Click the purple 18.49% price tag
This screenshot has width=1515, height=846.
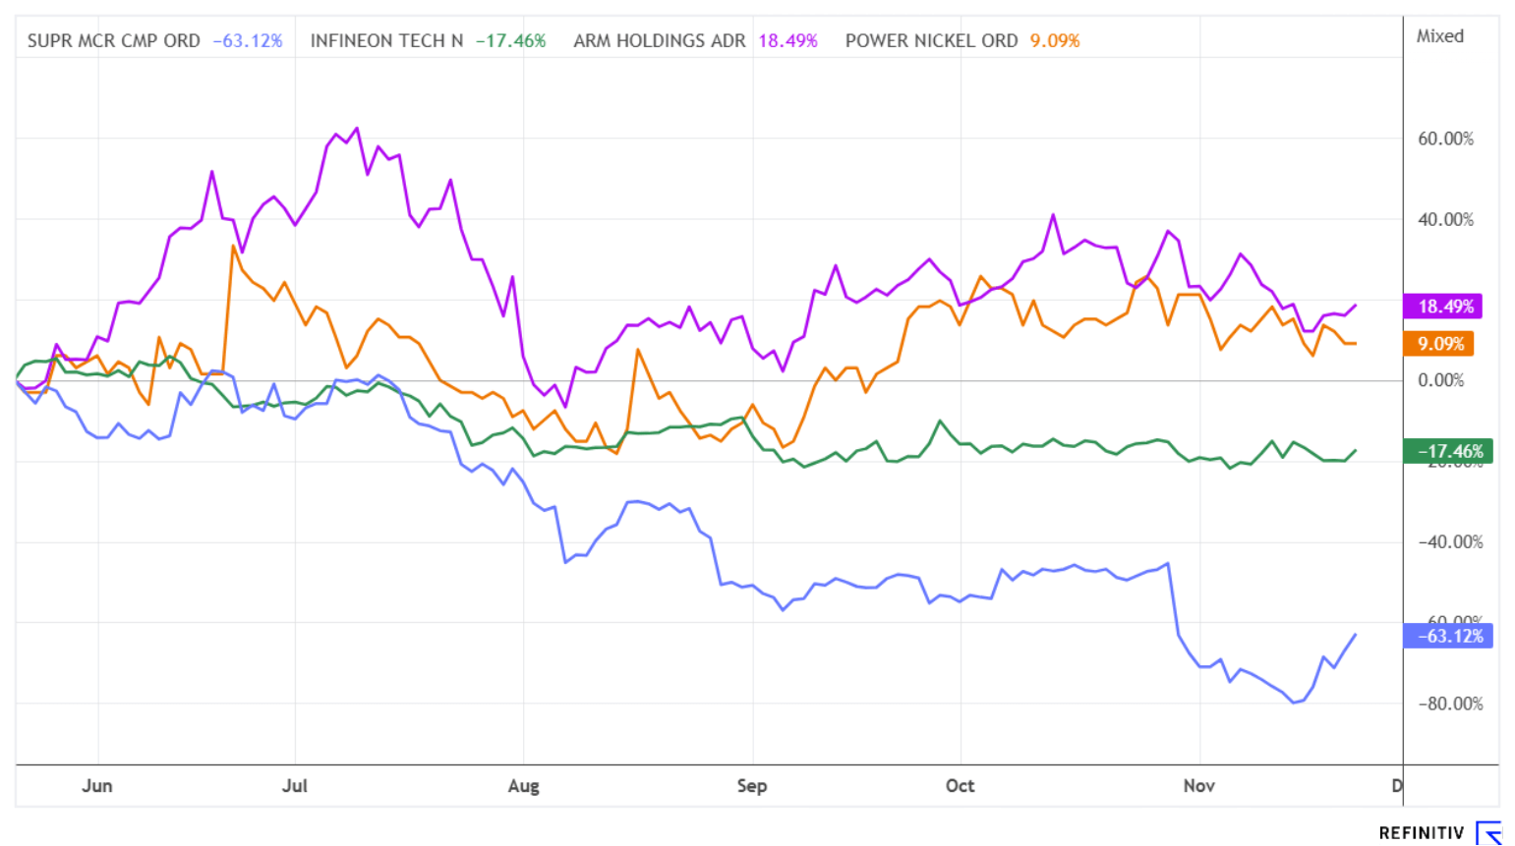click(1444, 307)
